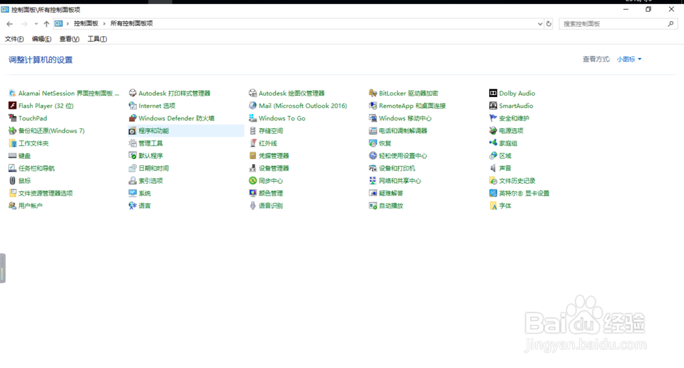Open the SmartAudio icon
Viewport: 684px width, 368px height.
(x=493, y=106)
